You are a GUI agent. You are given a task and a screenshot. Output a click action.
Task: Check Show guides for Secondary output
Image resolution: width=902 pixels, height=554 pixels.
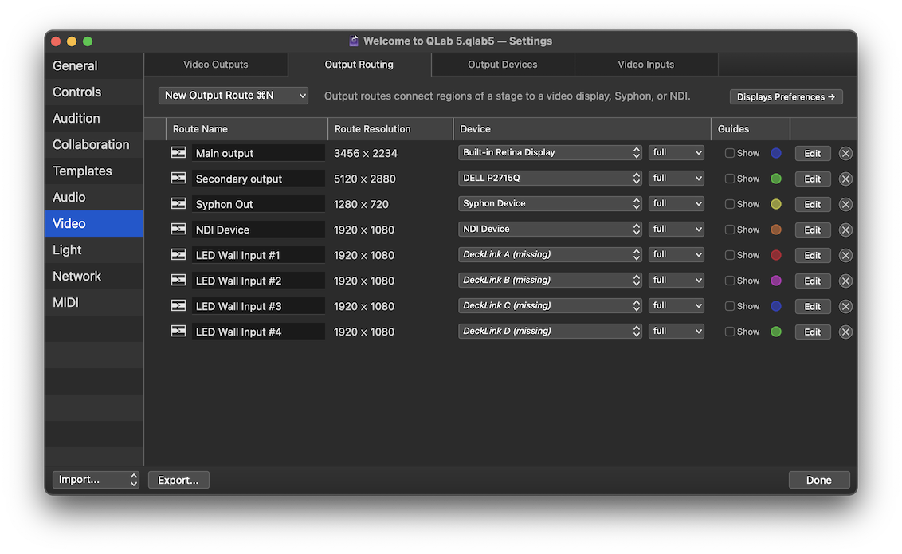pos(731,178)
